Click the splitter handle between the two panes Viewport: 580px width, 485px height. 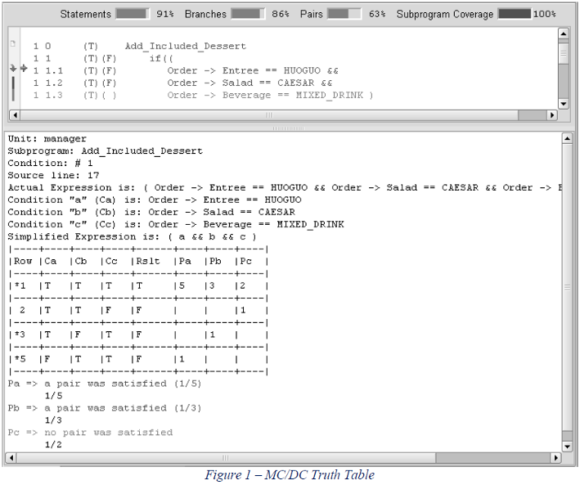[x=289, y=128]
